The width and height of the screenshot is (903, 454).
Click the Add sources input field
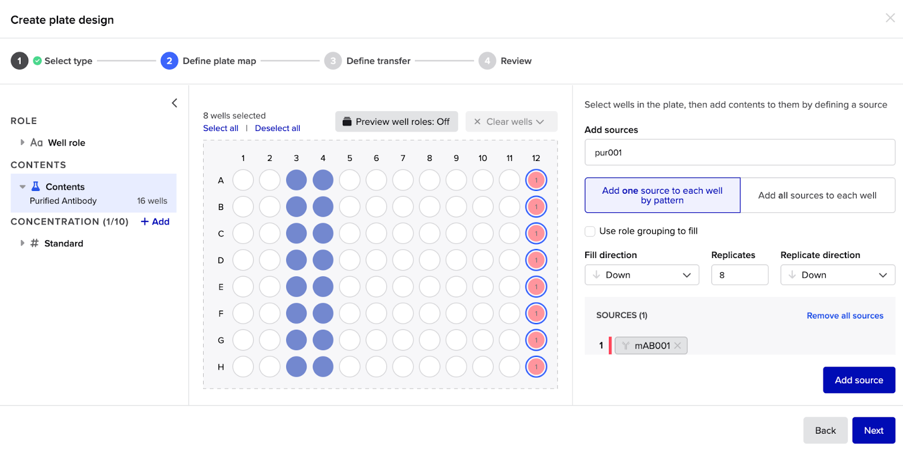pos(739,152)
